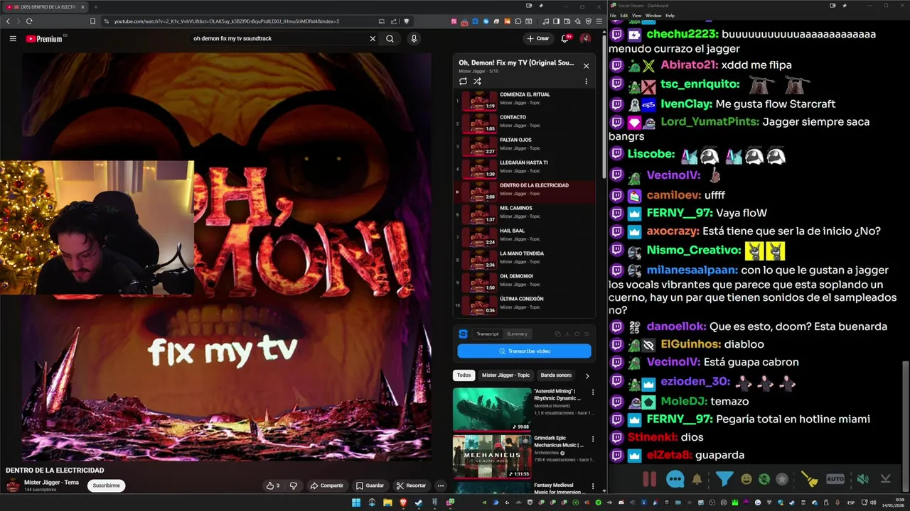This screenshot has height=511, width=910.
Task: Toggle the muted speaker in Social Stream
Action: [x=862, y=479]
